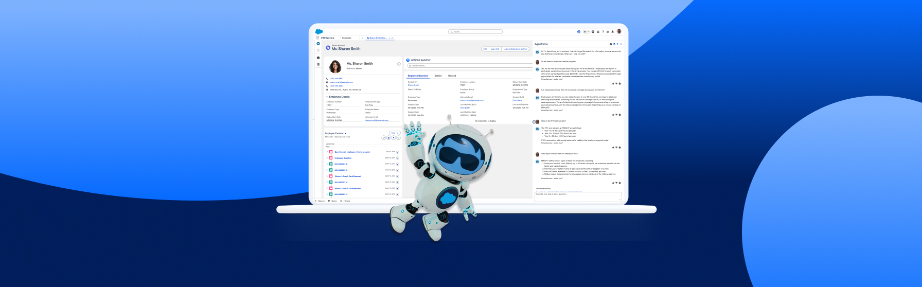Image resolution: width=922 pixels, height=287 pixels.
Task: Click the briefcase icon in left sidebar
Action: (318, 58)
